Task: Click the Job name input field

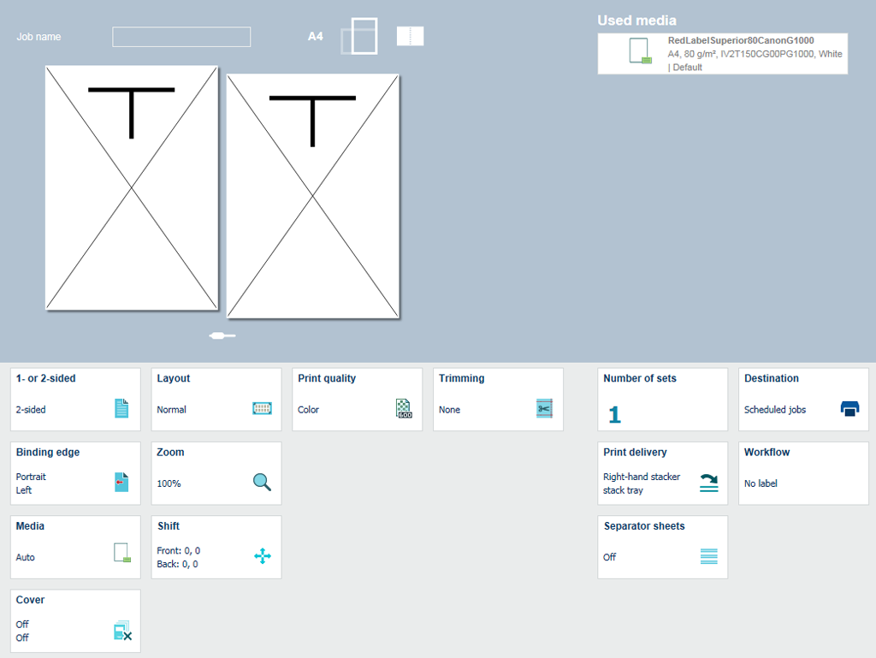Action: (181, 37)
